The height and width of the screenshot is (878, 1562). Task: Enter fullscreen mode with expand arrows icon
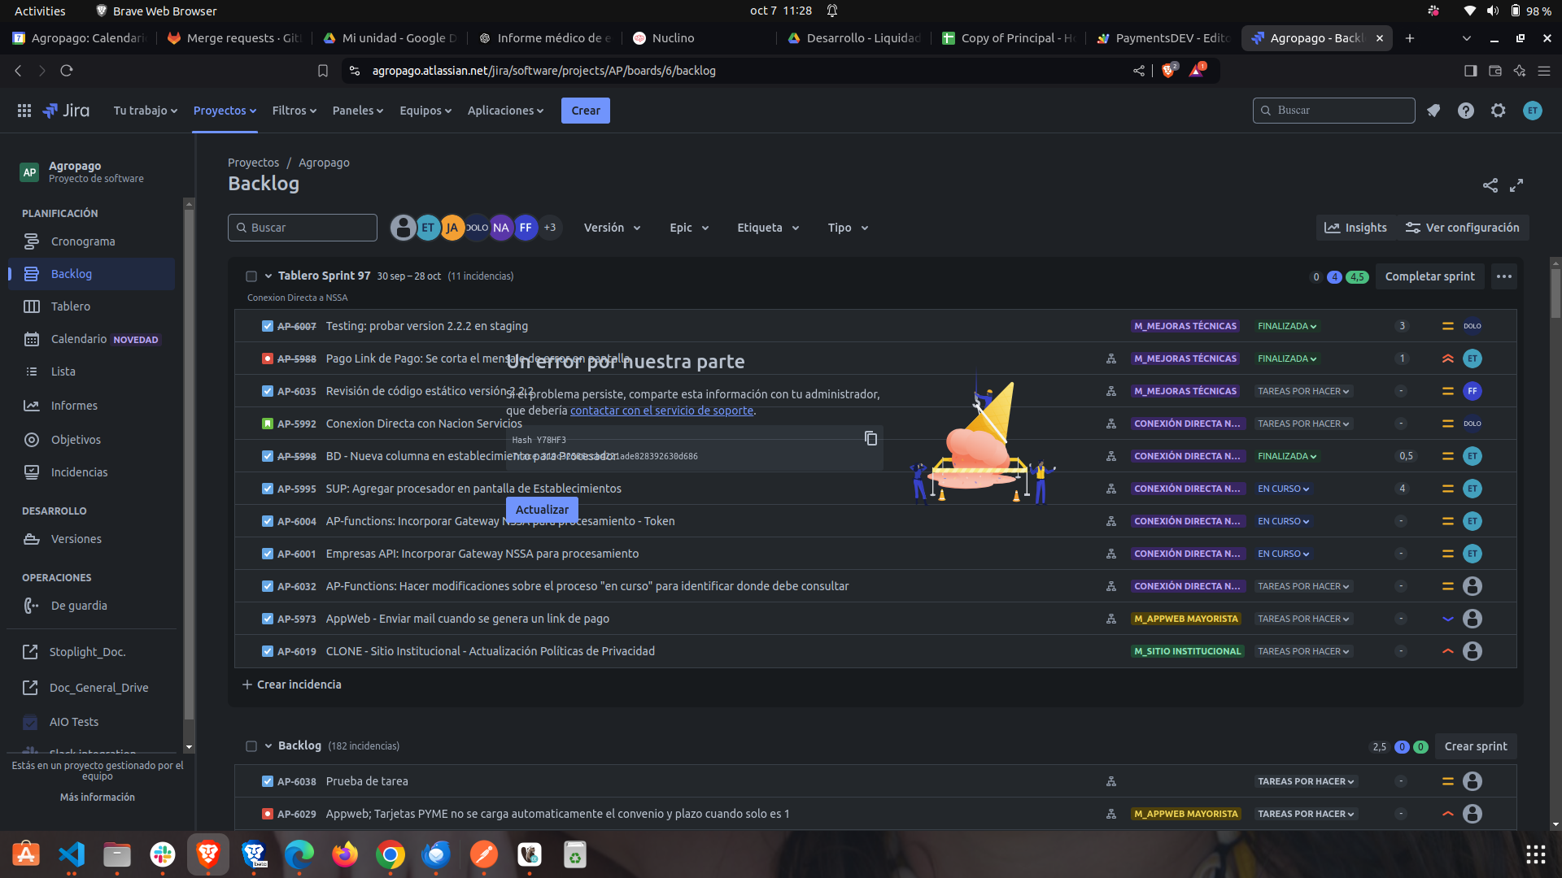[1516, 185]
